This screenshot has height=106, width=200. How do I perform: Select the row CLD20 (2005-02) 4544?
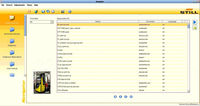(122, 54)
